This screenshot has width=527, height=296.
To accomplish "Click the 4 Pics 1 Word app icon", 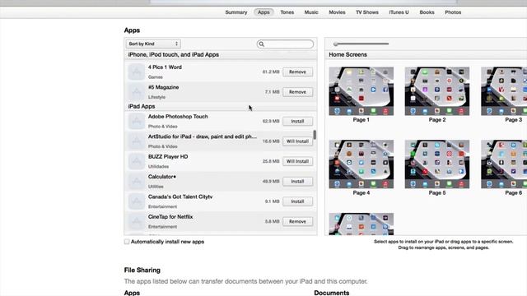I will 137,72.
